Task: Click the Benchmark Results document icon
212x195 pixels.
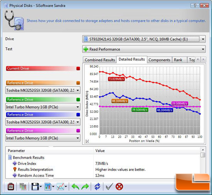Action: pos(10,158)
